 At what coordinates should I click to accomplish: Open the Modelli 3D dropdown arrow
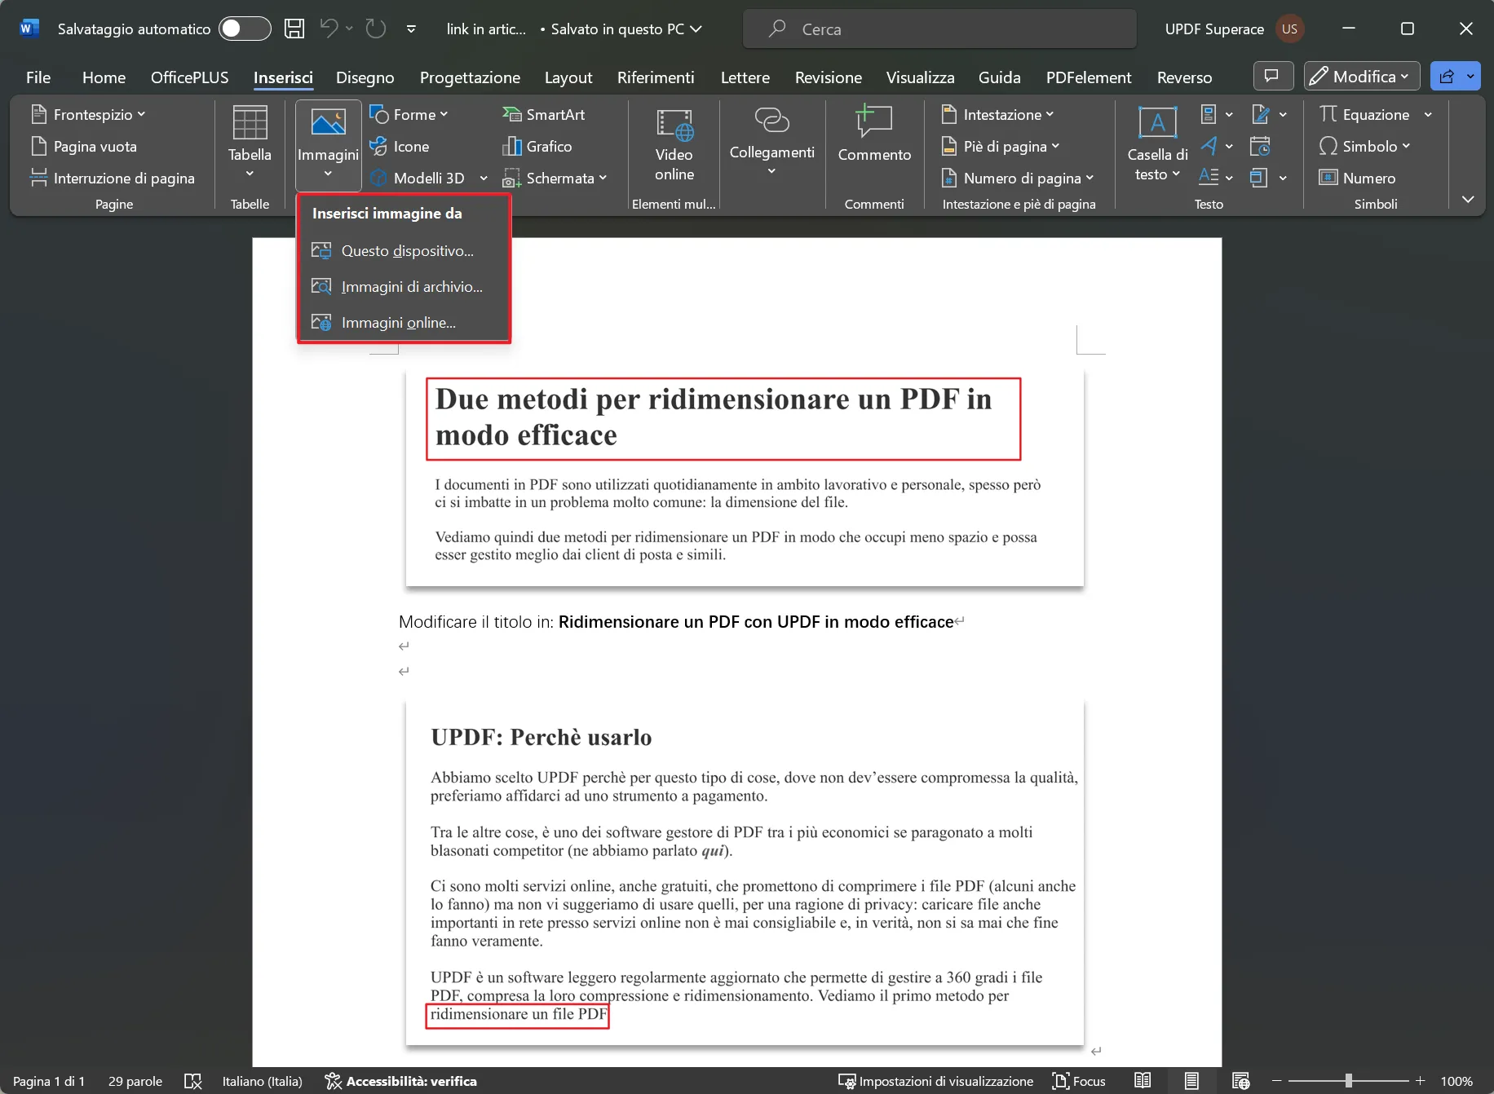click(x=484, y=178)
